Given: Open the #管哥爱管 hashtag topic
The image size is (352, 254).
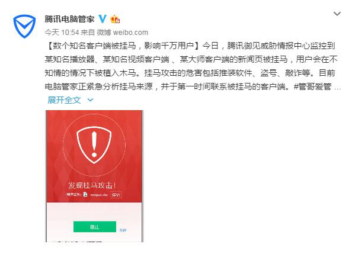Looking at the screenshot, I should click(313, 86).
